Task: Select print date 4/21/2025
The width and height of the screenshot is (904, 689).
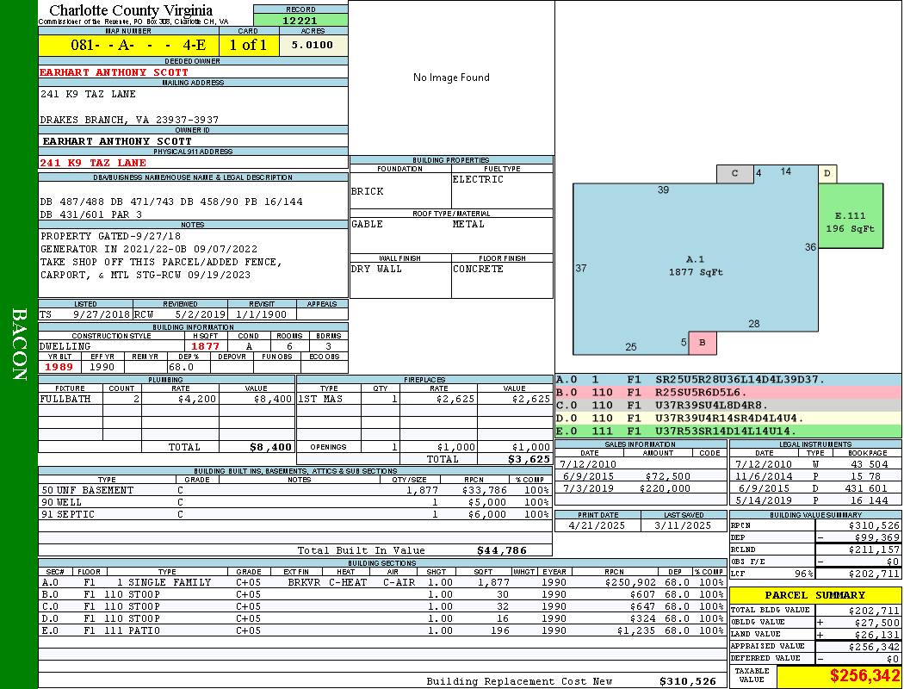Action: [598, 525]
